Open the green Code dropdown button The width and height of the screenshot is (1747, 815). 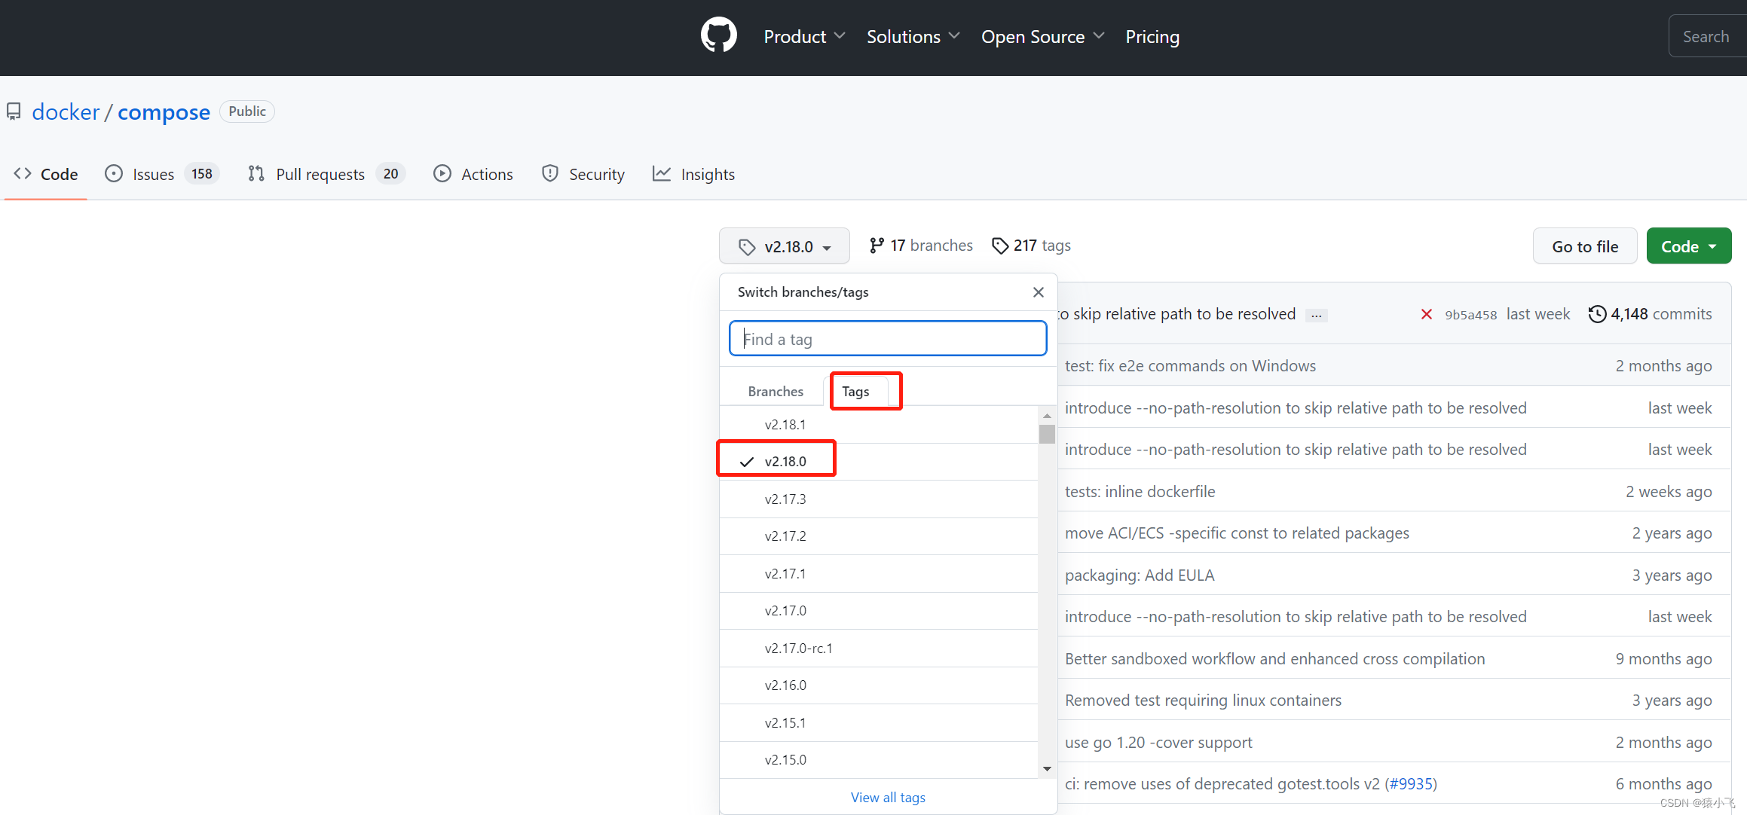click(x=1688, y=246)
